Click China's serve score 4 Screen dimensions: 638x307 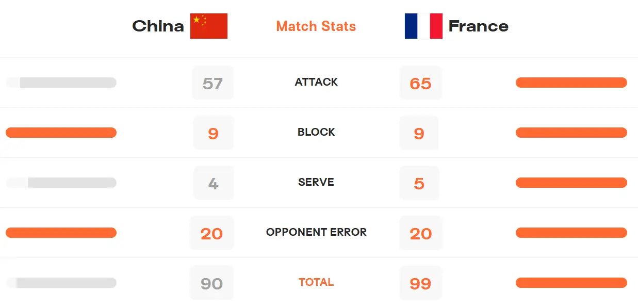pos(213,183)
